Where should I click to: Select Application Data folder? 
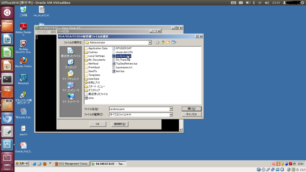tap(96, 49)
